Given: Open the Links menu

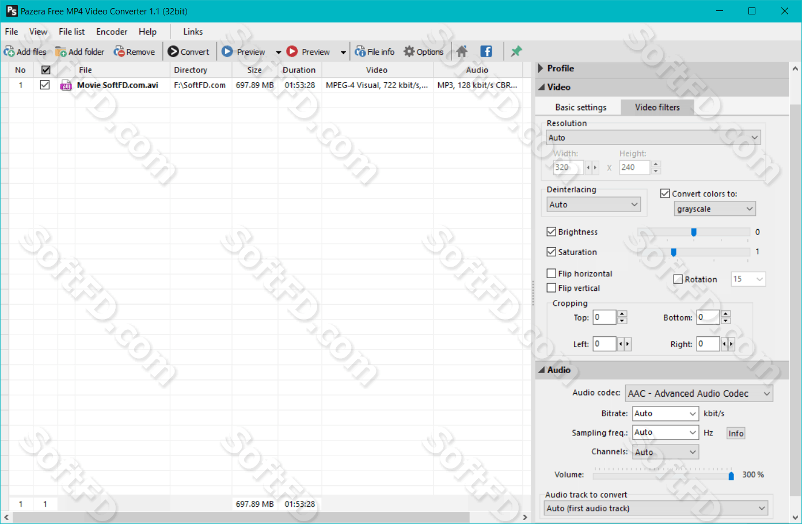Looking at the screenshot, I should coord(193,32).
